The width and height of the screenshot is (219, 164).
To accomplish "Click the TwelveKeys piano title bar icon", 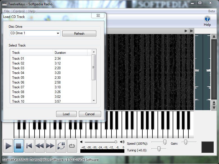I will click(x=4, y=4).
